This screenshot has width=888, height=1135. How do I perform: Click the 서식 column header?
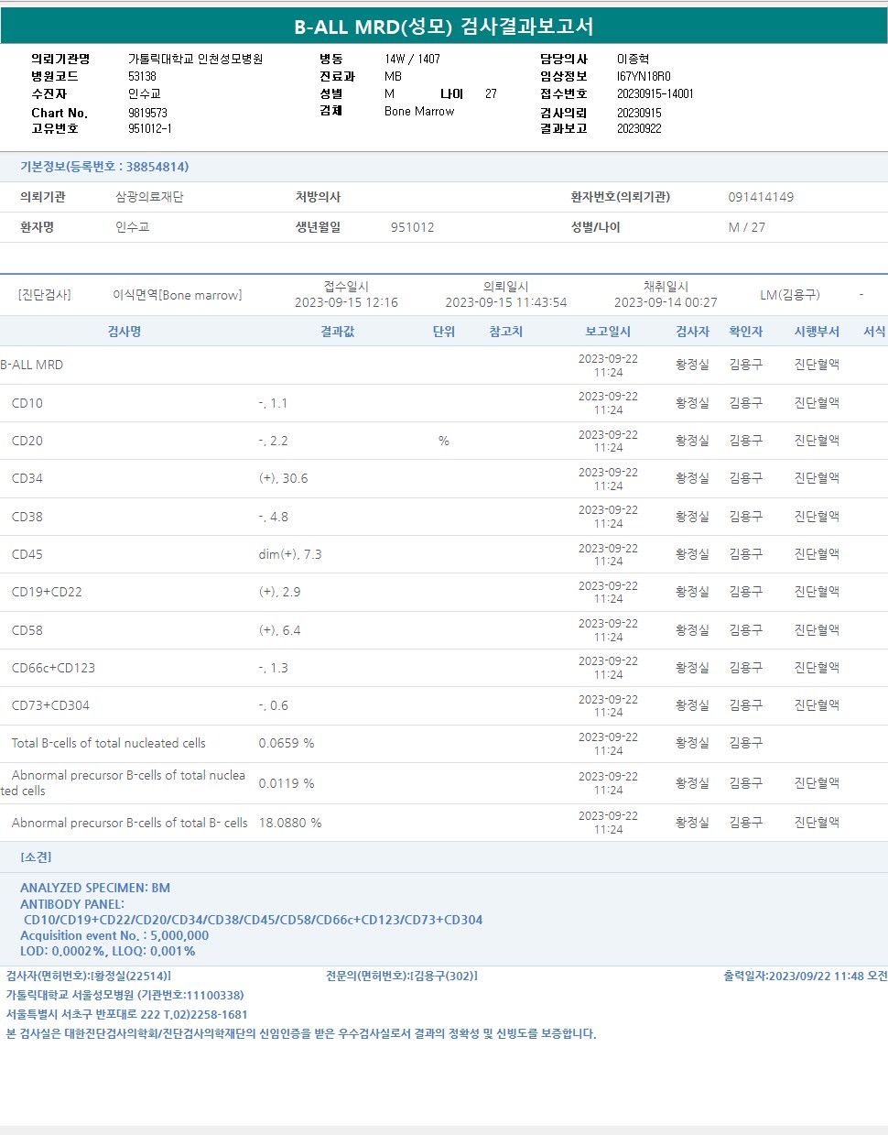coord(874,332)
